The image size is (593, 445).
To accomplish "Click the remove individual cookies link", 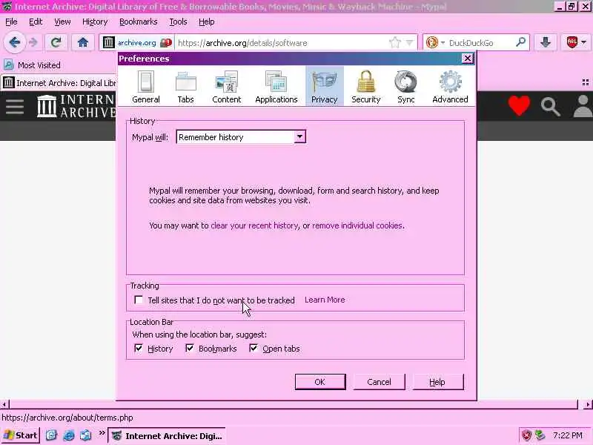I will (357, 225).
